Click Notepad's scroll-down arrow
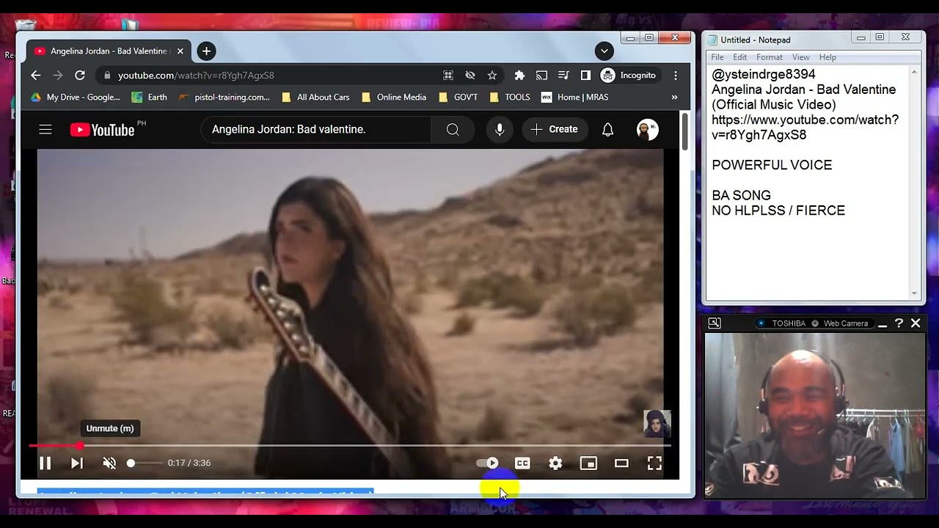 coord(914,293)
